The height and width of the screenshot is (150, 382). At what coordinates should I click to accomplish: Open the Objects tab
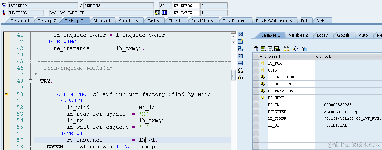[175, 21]
